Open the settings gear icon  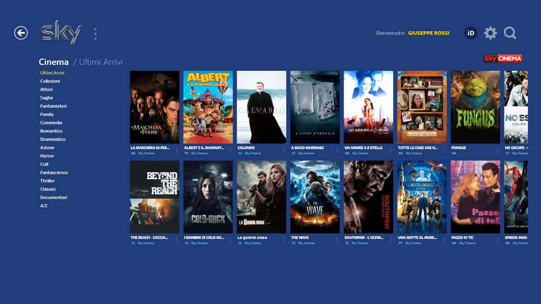(x=490, y=33)
